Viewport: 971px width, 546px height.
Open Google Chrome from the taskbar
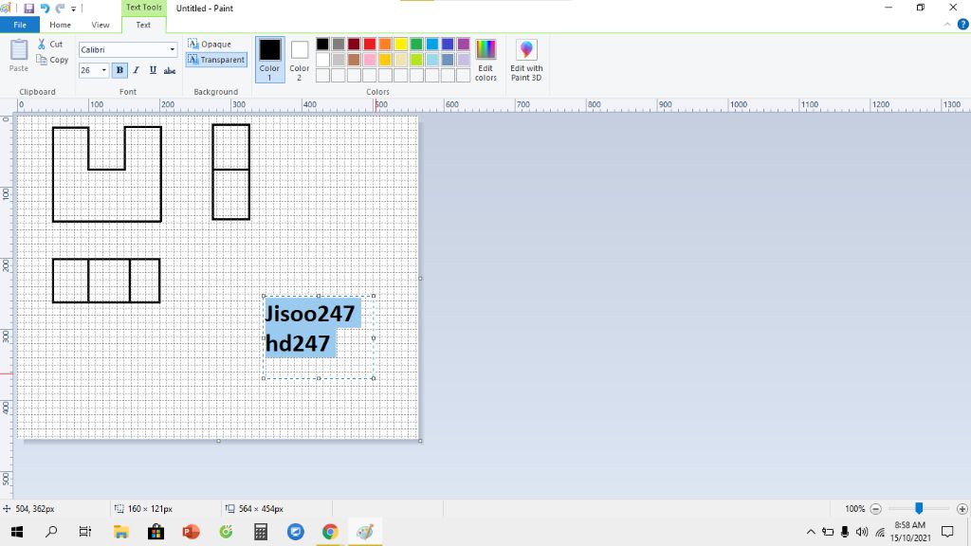(x=330, y=532)
